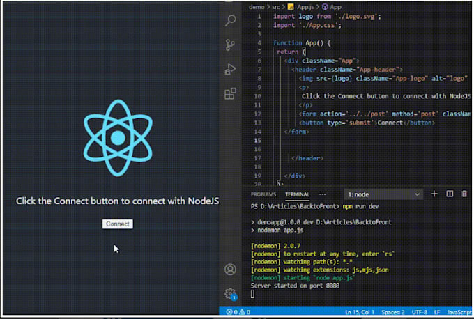Switch to the TERMINAL tab

(x=297, y=194)
